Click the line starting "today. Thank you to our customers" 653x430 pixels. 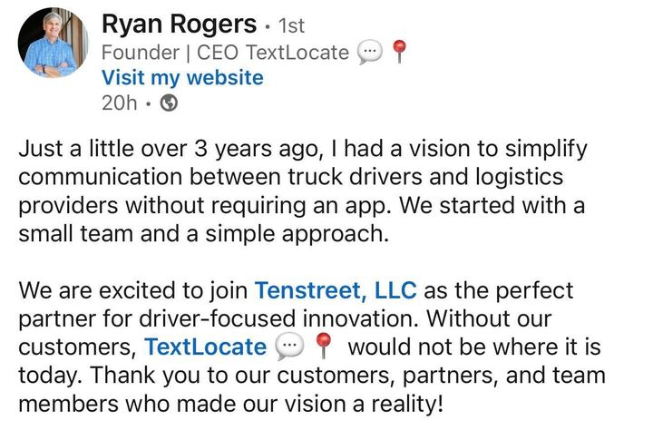(311, 375)
